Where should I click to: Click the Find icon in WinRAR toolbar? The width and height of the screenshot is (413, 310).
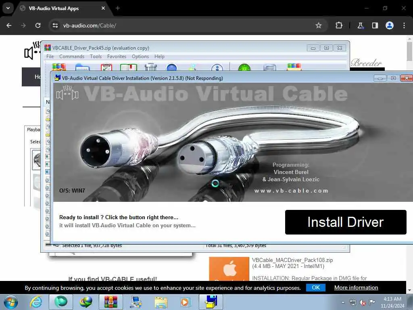pyautogui.click(x=172, y=67)
